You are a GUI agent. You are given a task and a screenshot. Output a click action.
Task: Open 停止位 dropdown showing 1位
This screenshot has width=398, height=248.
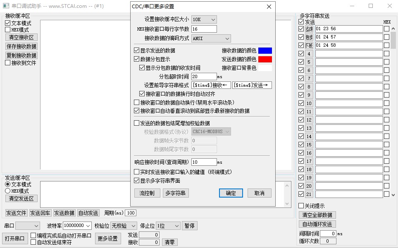point(168,226)
